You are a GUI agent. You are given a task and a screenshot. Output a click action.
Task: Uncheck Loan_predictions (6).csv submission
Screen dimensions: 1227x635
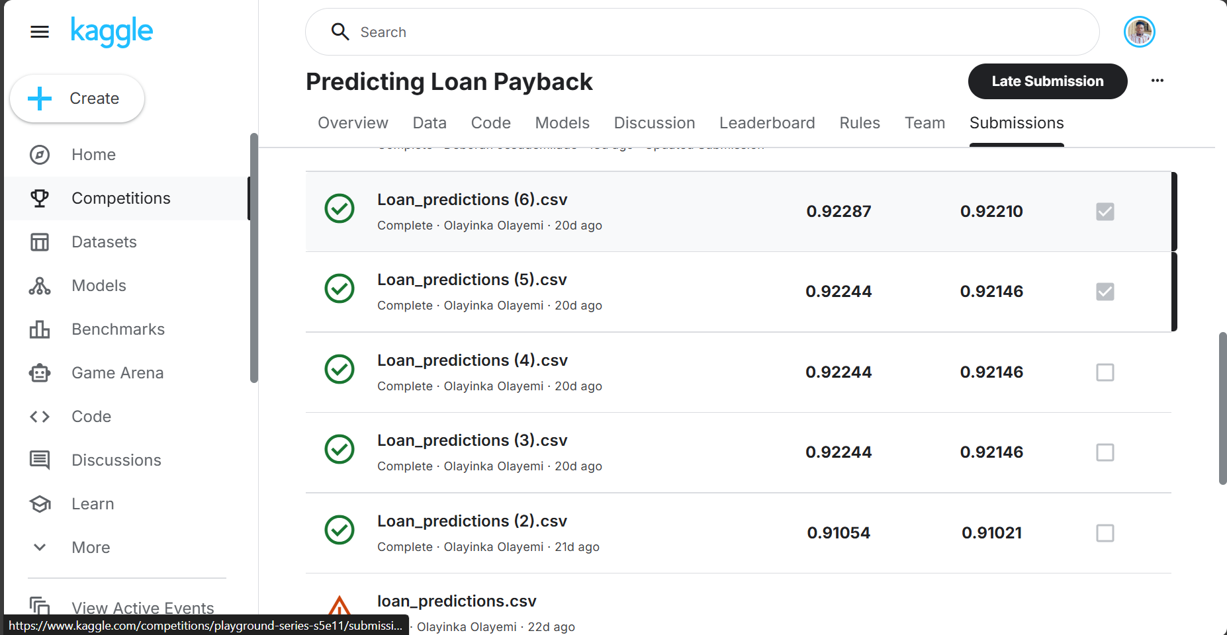pos(1104,211)
